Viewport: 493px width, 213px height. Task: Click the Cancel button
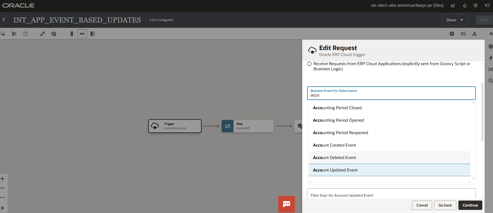tap(422, 205)
